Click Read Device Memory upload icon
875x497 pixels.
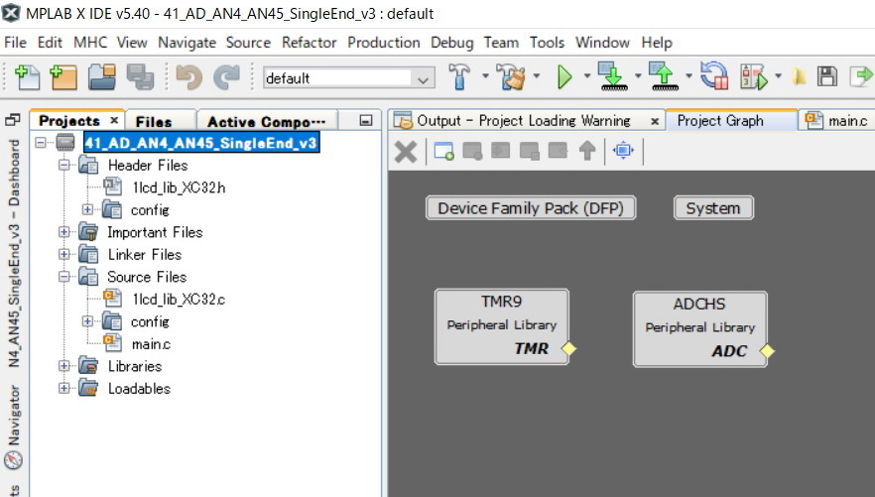click(664, 76)
